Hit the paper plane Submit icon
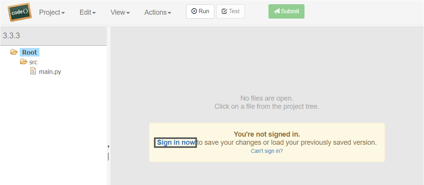The image size is (424, 185). click(x=277, y=11)
